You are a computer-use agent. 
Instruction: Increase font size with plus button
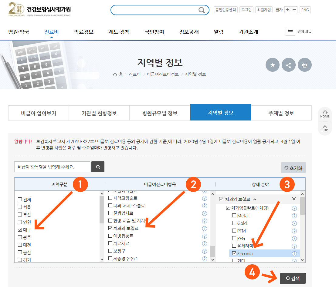(287, 10)
